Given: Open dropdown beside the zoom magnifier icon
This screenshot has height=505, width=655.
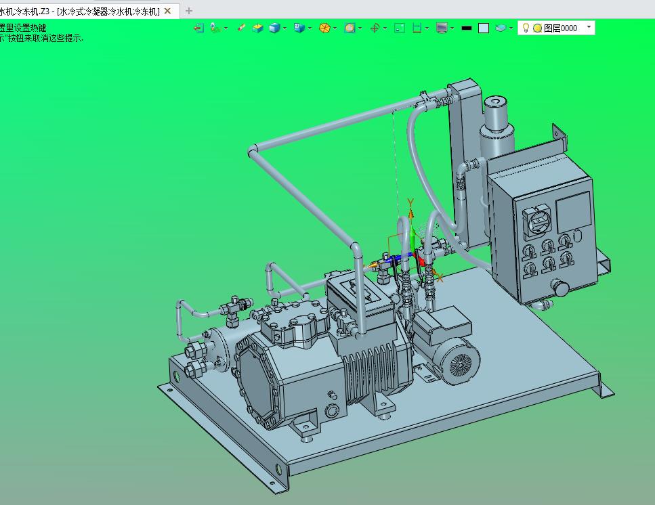Looking at the screenshot, I should click(x=360, y=28).
